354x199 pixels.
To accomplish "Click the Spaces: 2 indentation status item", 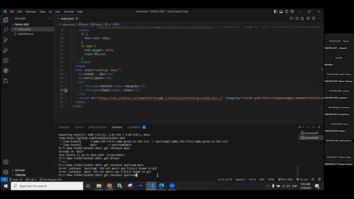I will click(241, 180).
